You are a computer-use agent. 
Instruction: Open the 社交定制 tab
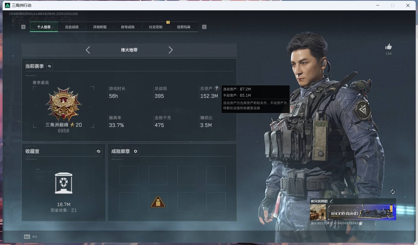point(156,27)
